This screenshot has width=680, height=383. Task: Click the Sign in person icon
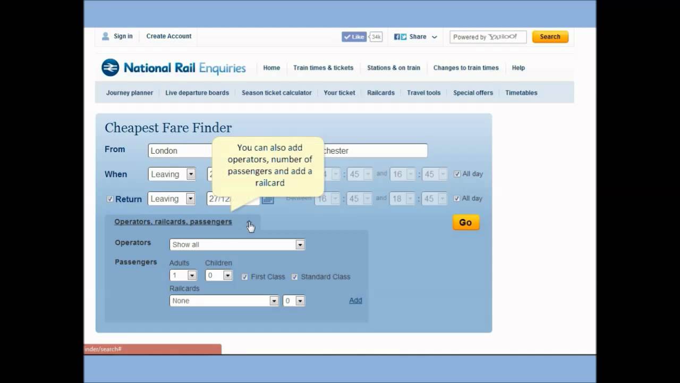pyautogui.click(x=105, y=36)
